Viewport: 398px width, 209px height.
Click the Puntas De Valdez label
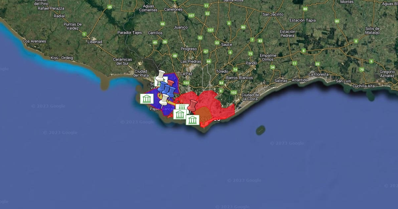tap(73, 26)
